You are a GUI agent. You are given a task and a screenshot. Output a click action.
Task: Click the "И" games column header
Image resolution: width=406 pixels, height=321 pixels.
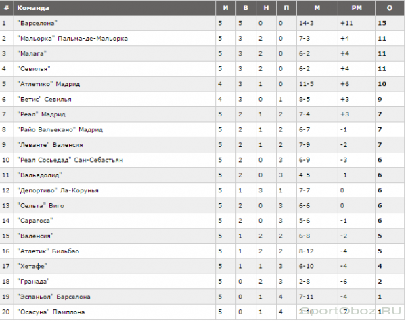(225, 8)
